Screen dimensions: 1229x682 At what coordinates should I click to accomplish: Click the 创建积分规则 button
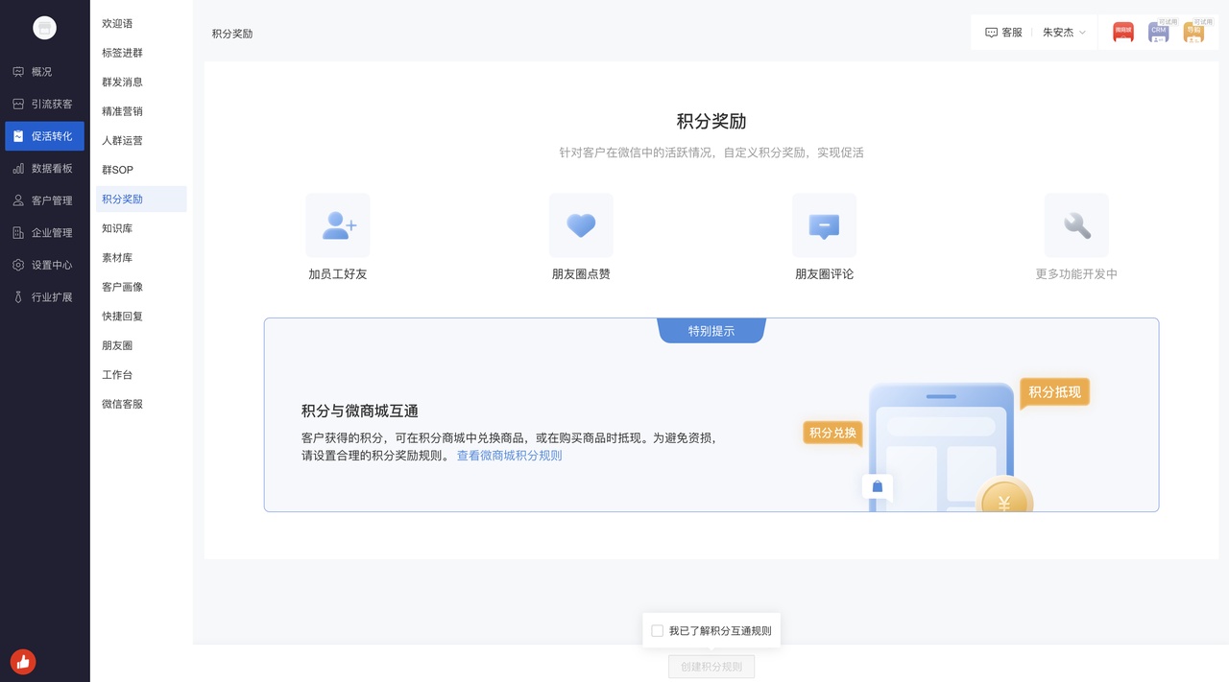711,667
